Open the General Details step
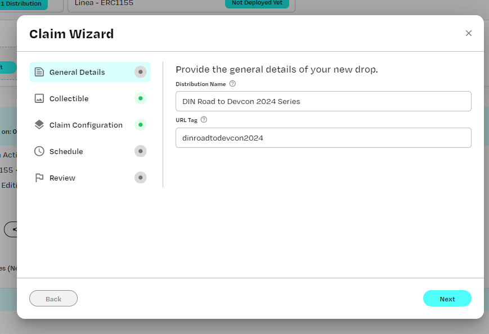 tap(90, 72)
